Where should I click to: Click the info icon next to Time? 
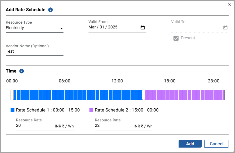[21, 71]
